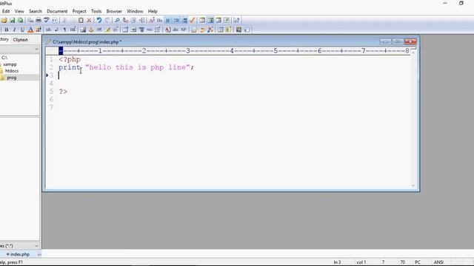Viewport: 474px width, 266px height.
Task: Switch to the Cliptext sidebar tab
Action: coord(20,39)
